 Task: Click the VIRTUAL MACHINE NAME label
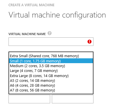click(27, 34)
